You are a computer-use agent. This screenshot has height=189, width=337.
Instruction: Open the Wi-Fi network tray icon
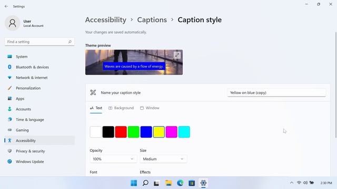click(299, 183)
